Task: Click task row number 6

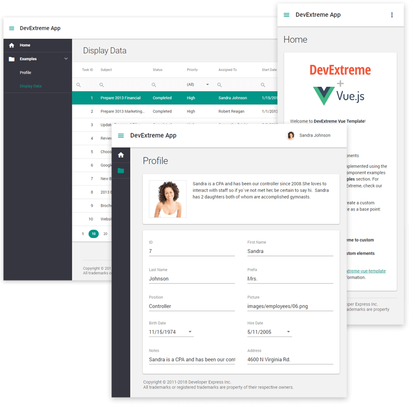Action: [92, 165]
